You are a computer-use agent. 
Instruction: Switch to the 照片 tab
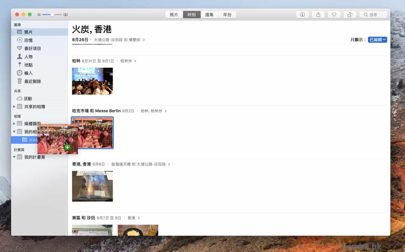tap(174, 15)
